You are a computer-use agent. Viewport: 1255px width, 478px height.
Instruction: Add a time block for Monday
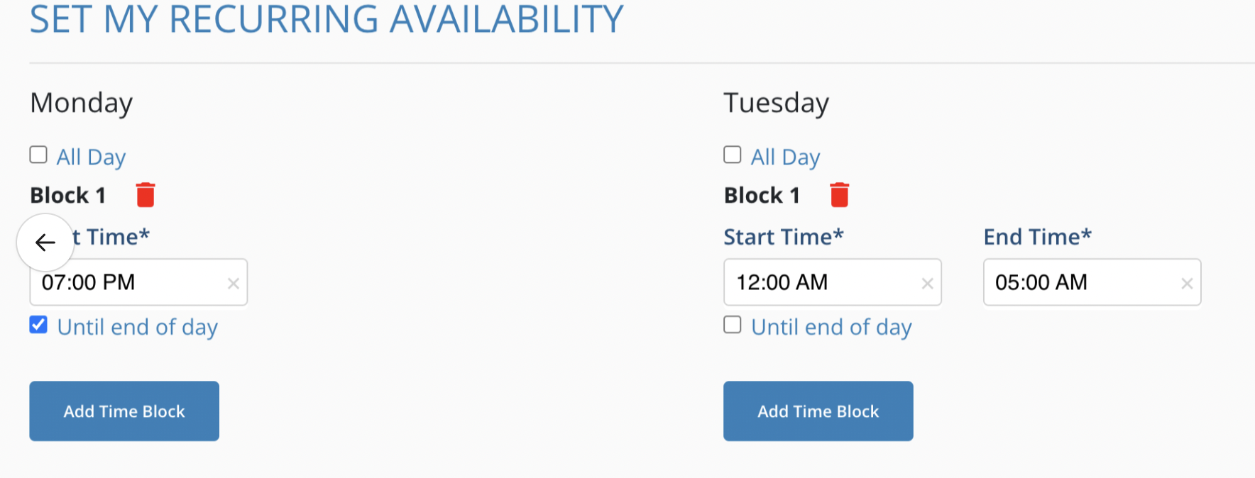(124, 411)
